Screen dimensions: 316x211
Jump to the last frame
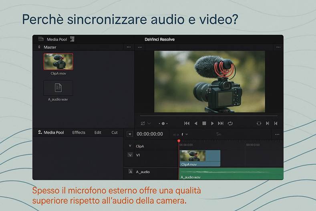[221, 123]
